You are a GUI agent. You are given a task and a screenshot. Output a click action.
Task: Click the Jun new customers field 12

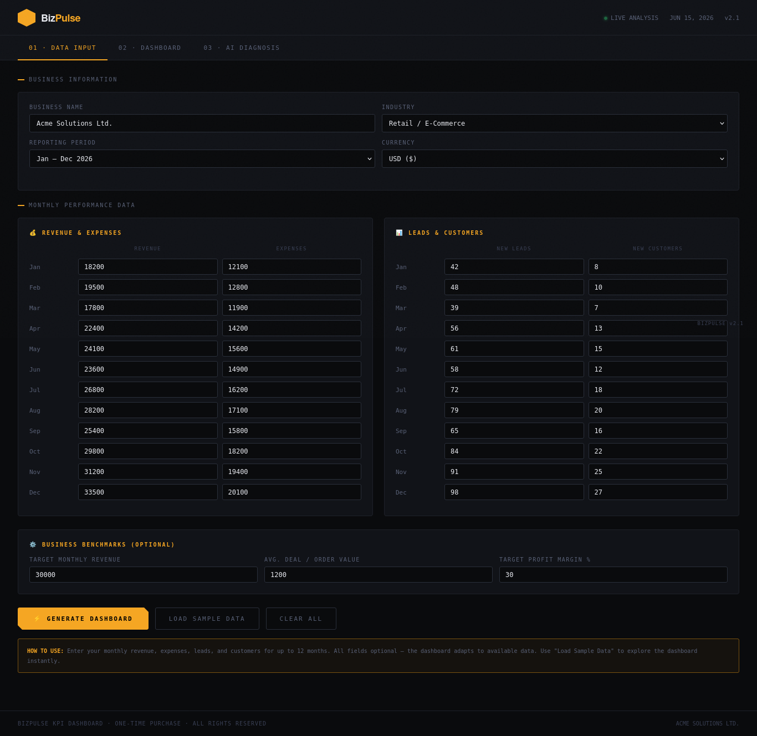pos(658,369)
